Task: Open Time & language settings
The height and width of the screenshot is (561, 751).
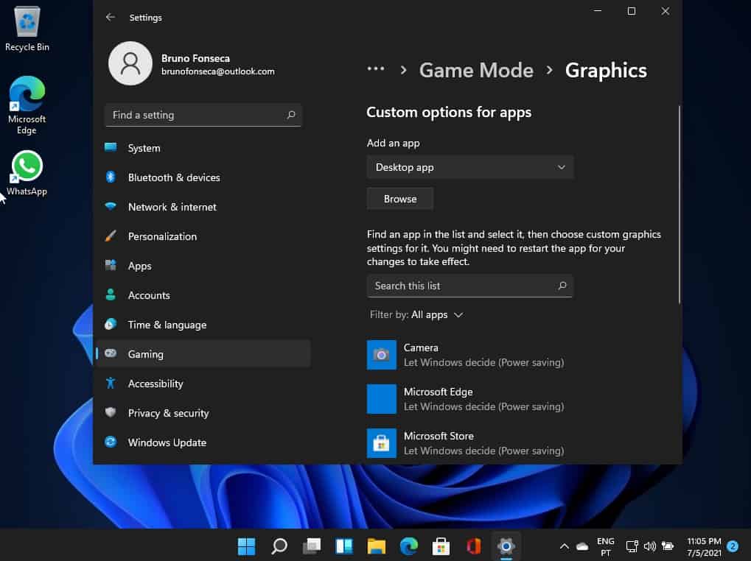Action: coord(203,325)
